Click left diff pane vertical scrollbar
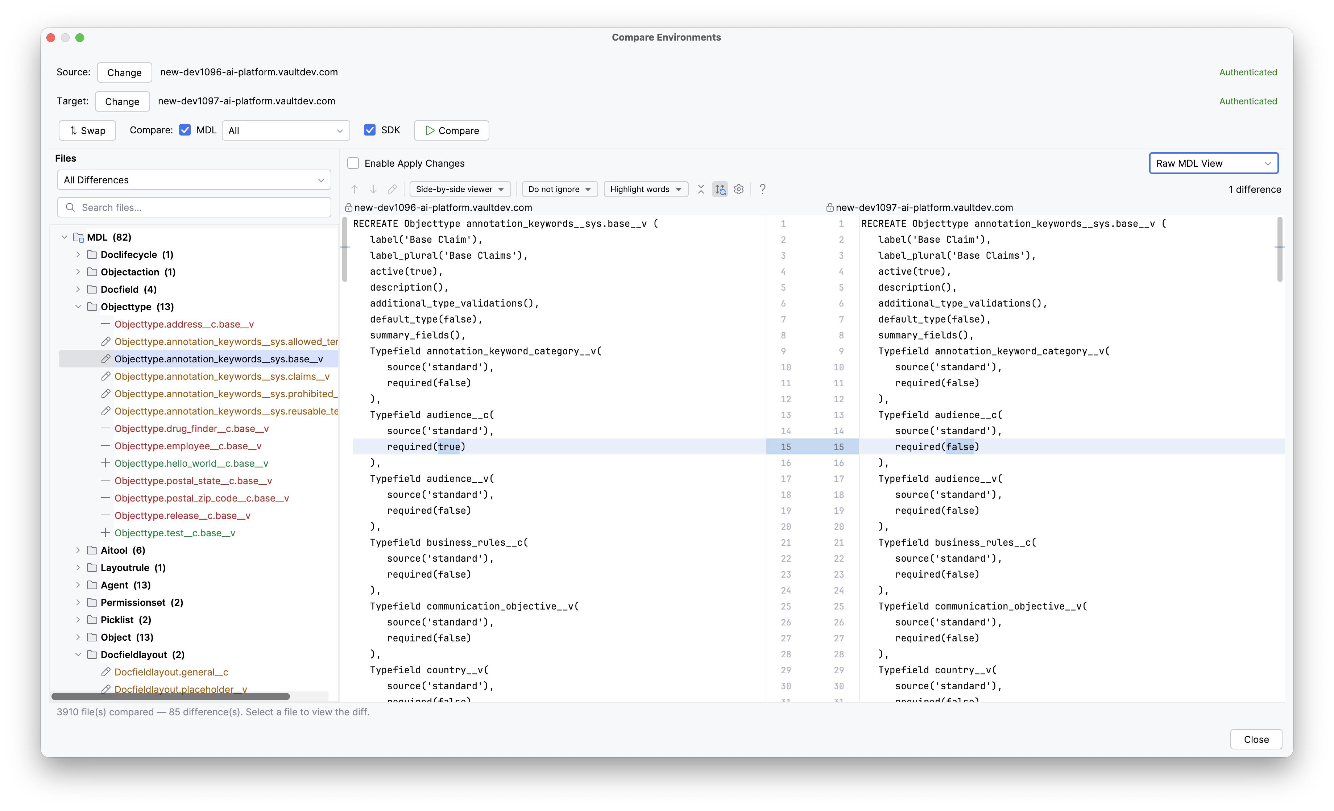 pyautogui.click(x=344, y=249)
